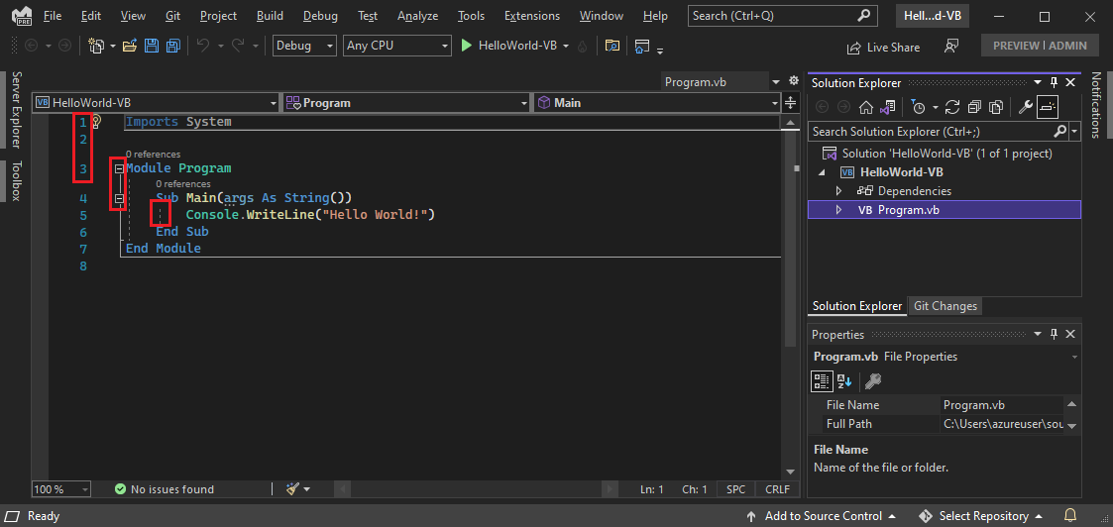The width and height of the screenshot is (1113, 527).
Task: Switch Properties panel to Alphabetical sorting
Action: pos(844,380)
